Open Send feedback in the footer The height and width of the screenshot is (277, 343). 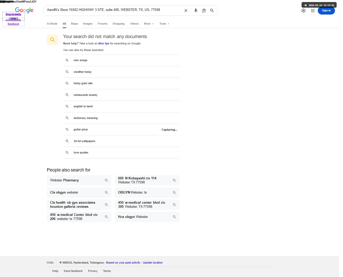click(73, 271)
